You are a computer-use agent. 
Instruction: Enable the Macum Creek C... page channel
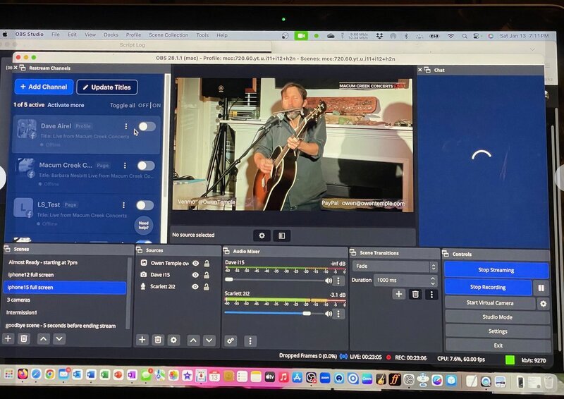tap(145, 166)
